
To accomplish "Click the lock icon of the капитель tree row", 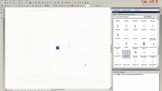I will [117, 74].
